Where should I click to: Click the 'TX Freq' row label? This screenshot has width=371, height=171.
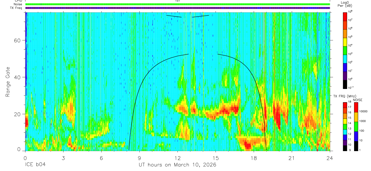(x=16, y=8)
